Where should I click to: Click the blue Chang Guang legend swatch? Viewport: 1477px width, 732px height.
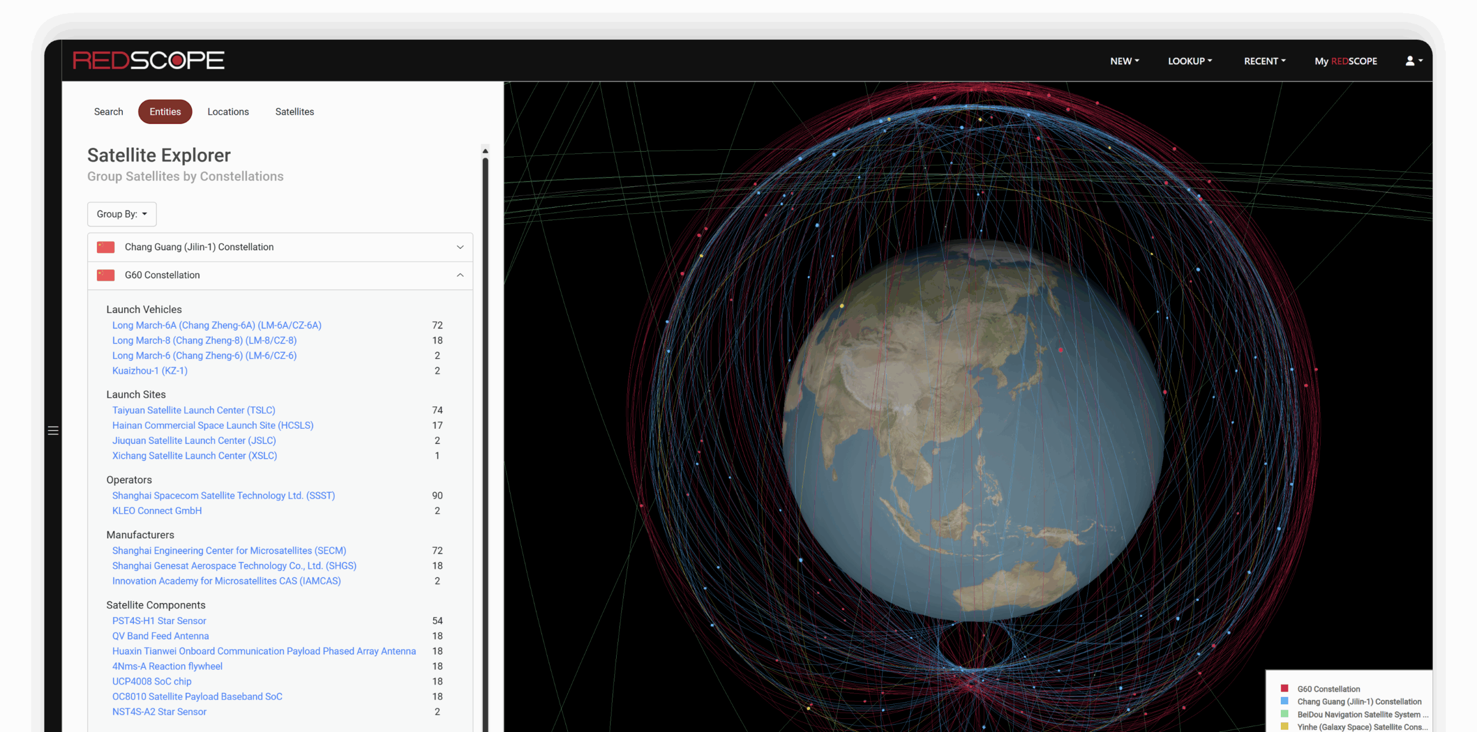point(1284,701)
